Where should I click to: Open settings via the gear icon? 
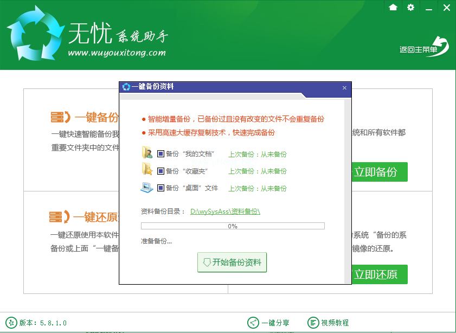click(x=410, y=8)
